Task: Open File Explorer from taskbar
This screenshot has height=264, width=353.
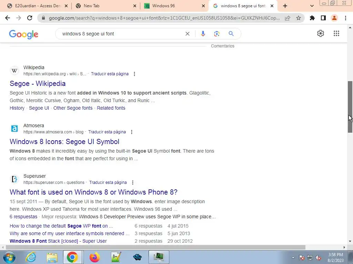Action: pyautogui.click(x=52, y=257)
